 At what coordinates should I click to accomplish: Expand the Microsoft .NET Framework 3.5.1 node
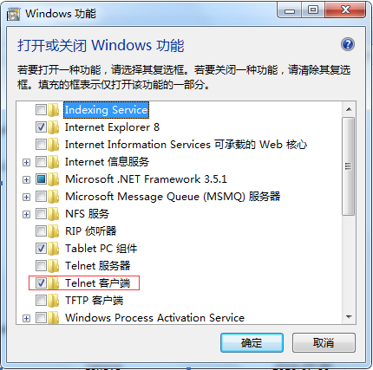[26, 179]
